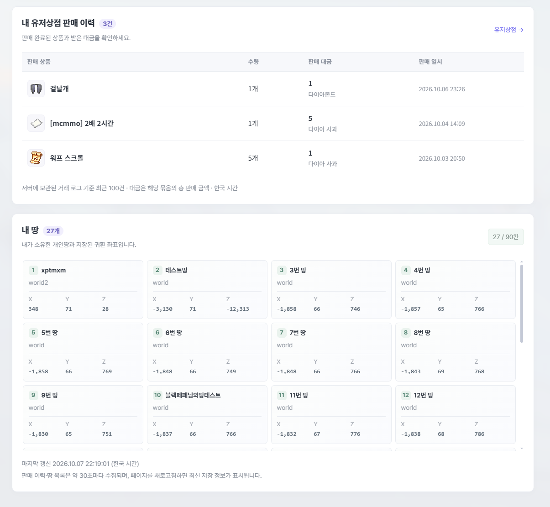Click the 27개 count badge
This screenshot has width=550, height=507.
53,231
